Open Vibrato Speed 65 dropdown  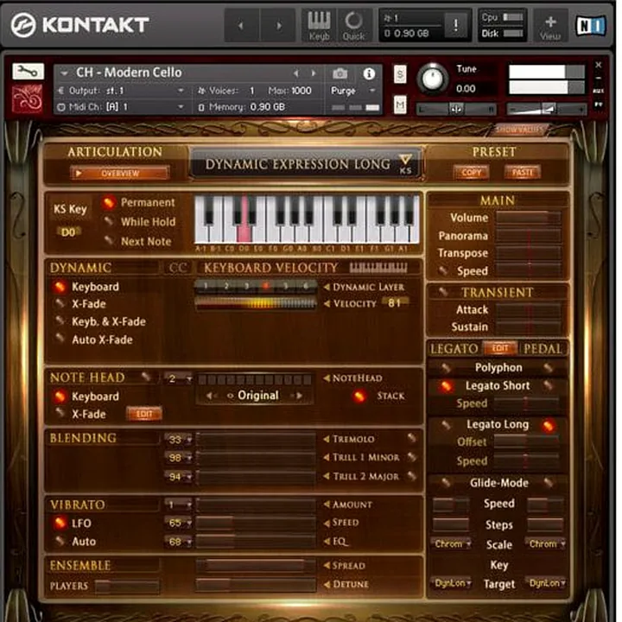click(178, 523)
